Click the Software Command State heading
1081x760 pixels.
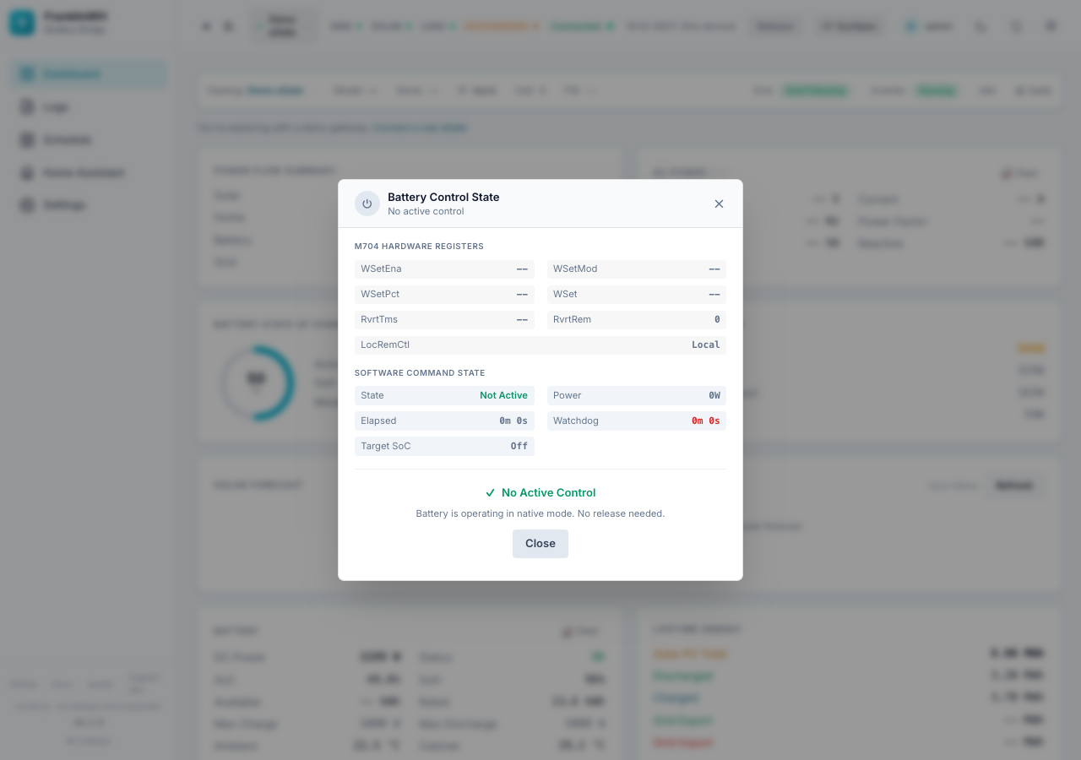[420, 373]
